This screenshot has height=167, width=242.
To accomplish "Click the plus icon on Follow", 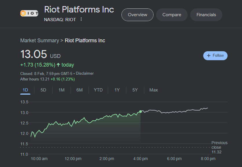I will tap(208, 56).
